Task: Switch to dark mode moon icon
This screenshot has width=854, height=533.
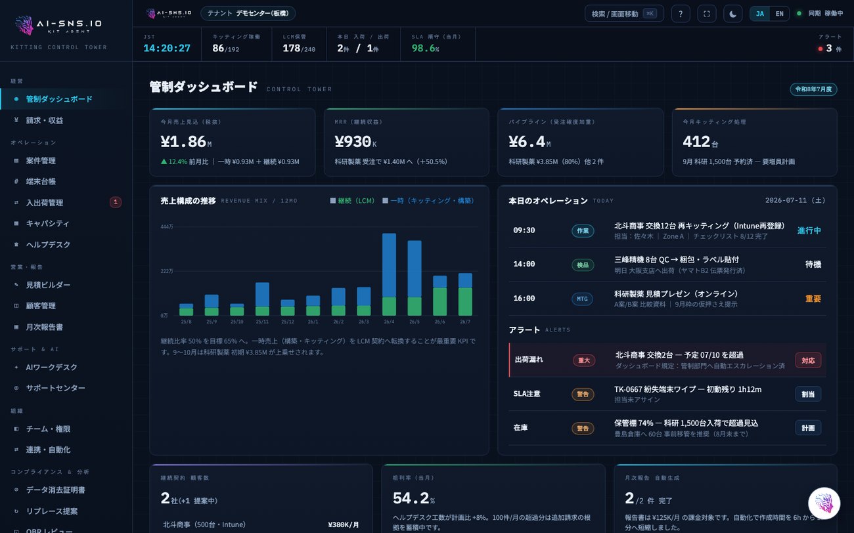Action: (x=733, y=13)
